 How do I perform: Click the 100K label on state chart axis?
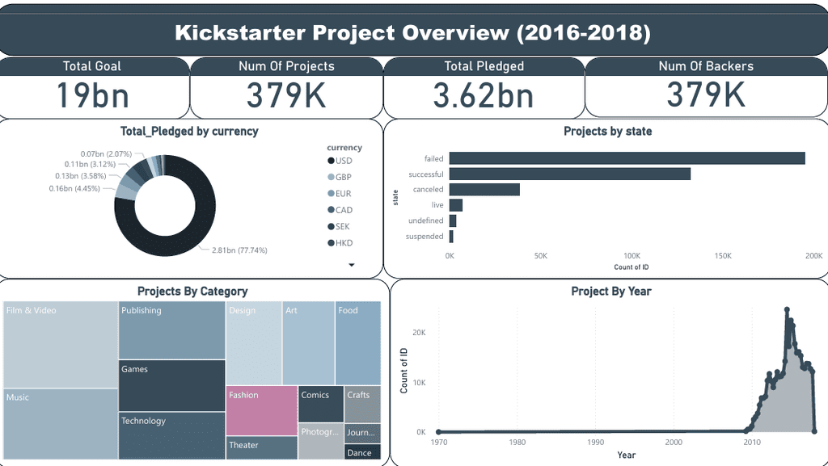pyautogui.click(x=632, y=256)
